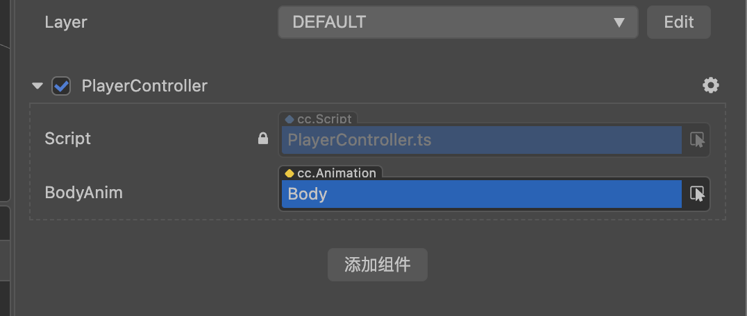Click the down arrow in Layer dropdown
This screenshot has height=316, width=747.
[x=619, y=22]
